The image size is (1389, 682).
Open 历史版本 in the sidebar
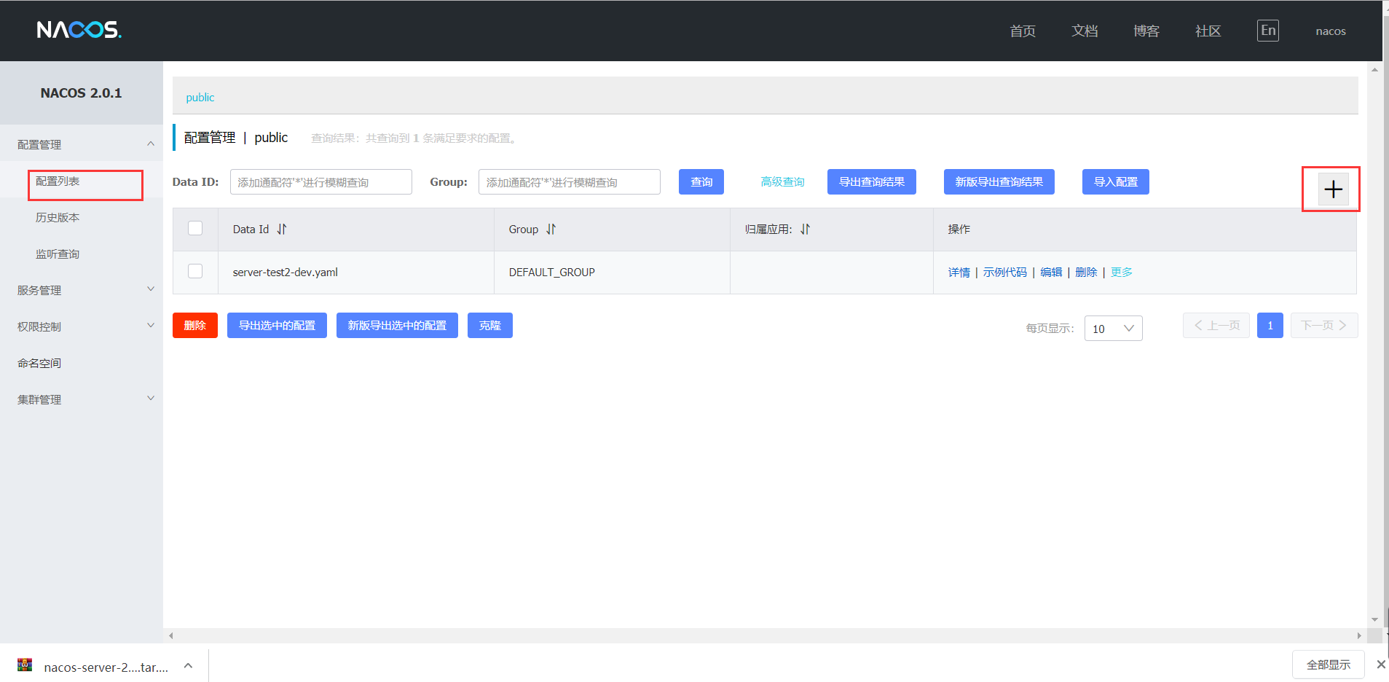[58, 218]
